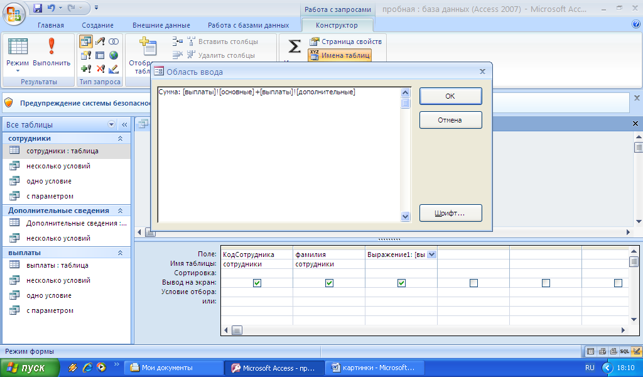Choose the Union query two-circles icon
Screen dimensions: 643x377
[x=114, y=41]
